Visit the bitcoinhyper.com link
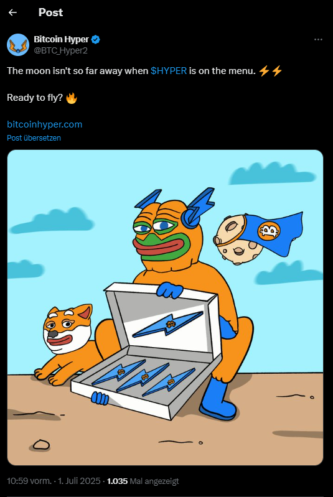 click(x=44, y=124)
